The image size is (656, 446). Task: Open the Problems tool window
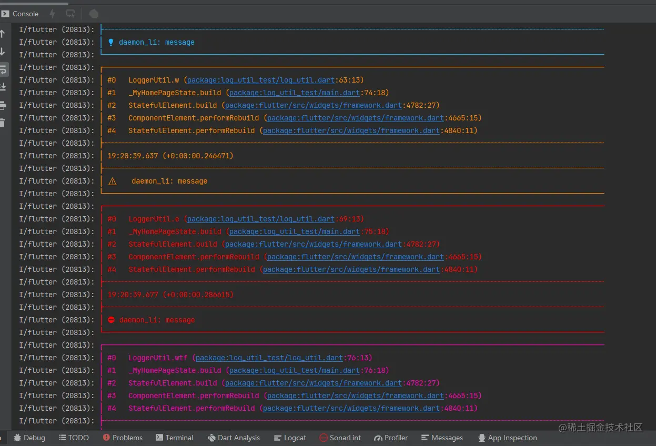[123, 438]
